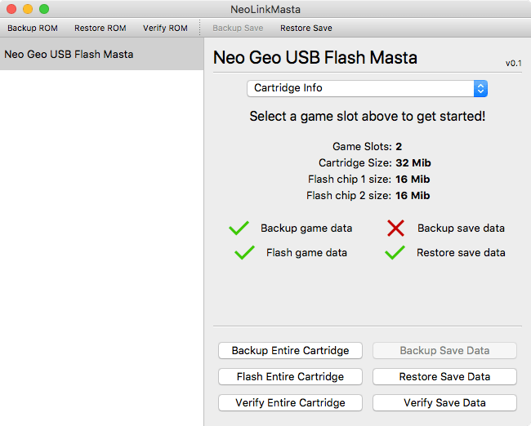Click the 'Flash chip 2 size: 16 Mib' line
This screenshot has height=426, width=531.
(368, 195)
